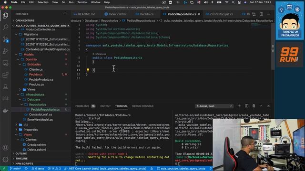Viewport: 305px width, 171px height.
Task: Synchronize changes in status bar
Action: click(x=26, y=169)
